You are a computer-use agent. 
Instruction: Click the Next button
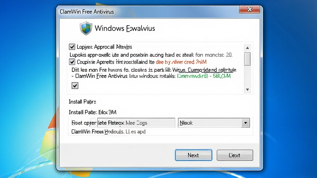click(193, 155)
